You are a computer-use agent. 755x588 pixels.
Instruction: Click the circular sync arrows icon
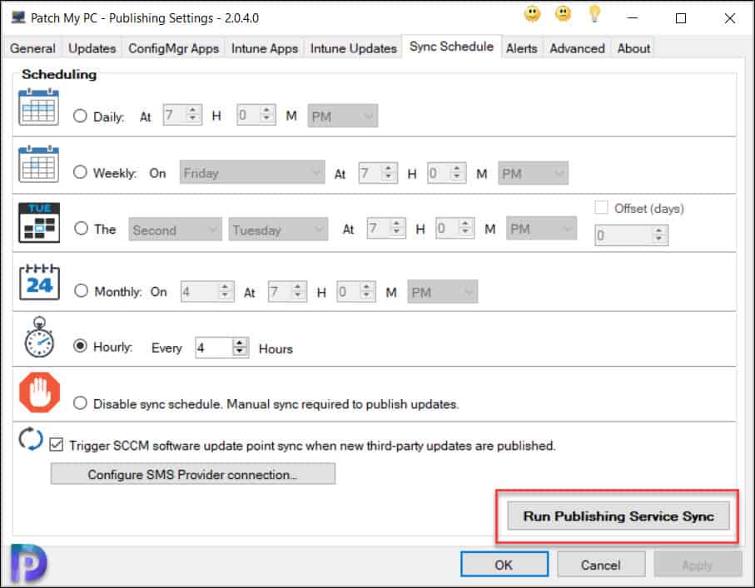click(31, 439)
